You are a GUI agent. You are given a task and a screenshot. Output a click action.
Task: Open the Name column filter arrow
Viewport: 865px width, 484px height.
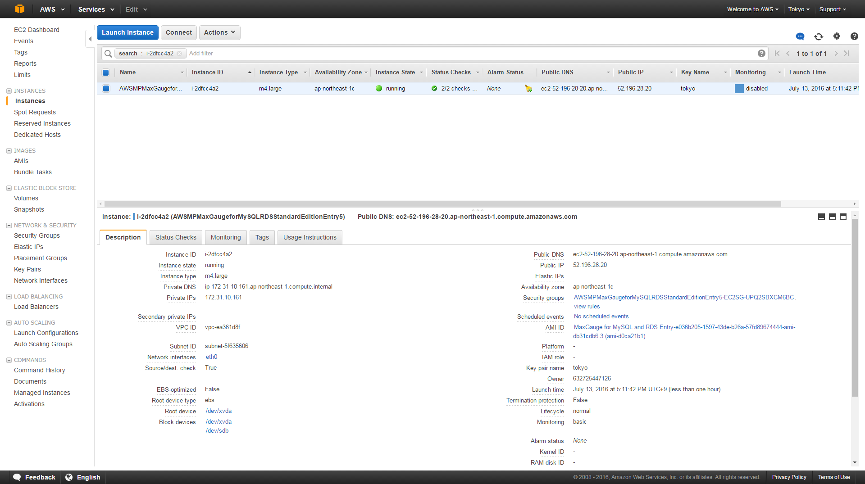click(182, 72)
